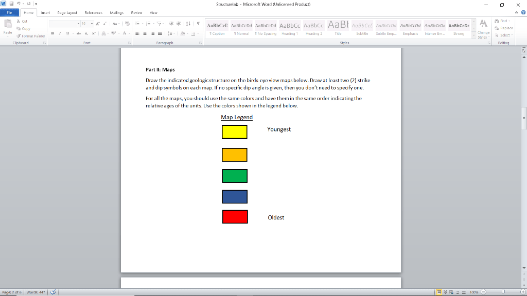The image size is (527, 296).
Task: Apply the Title style
Action: point(338,28)
